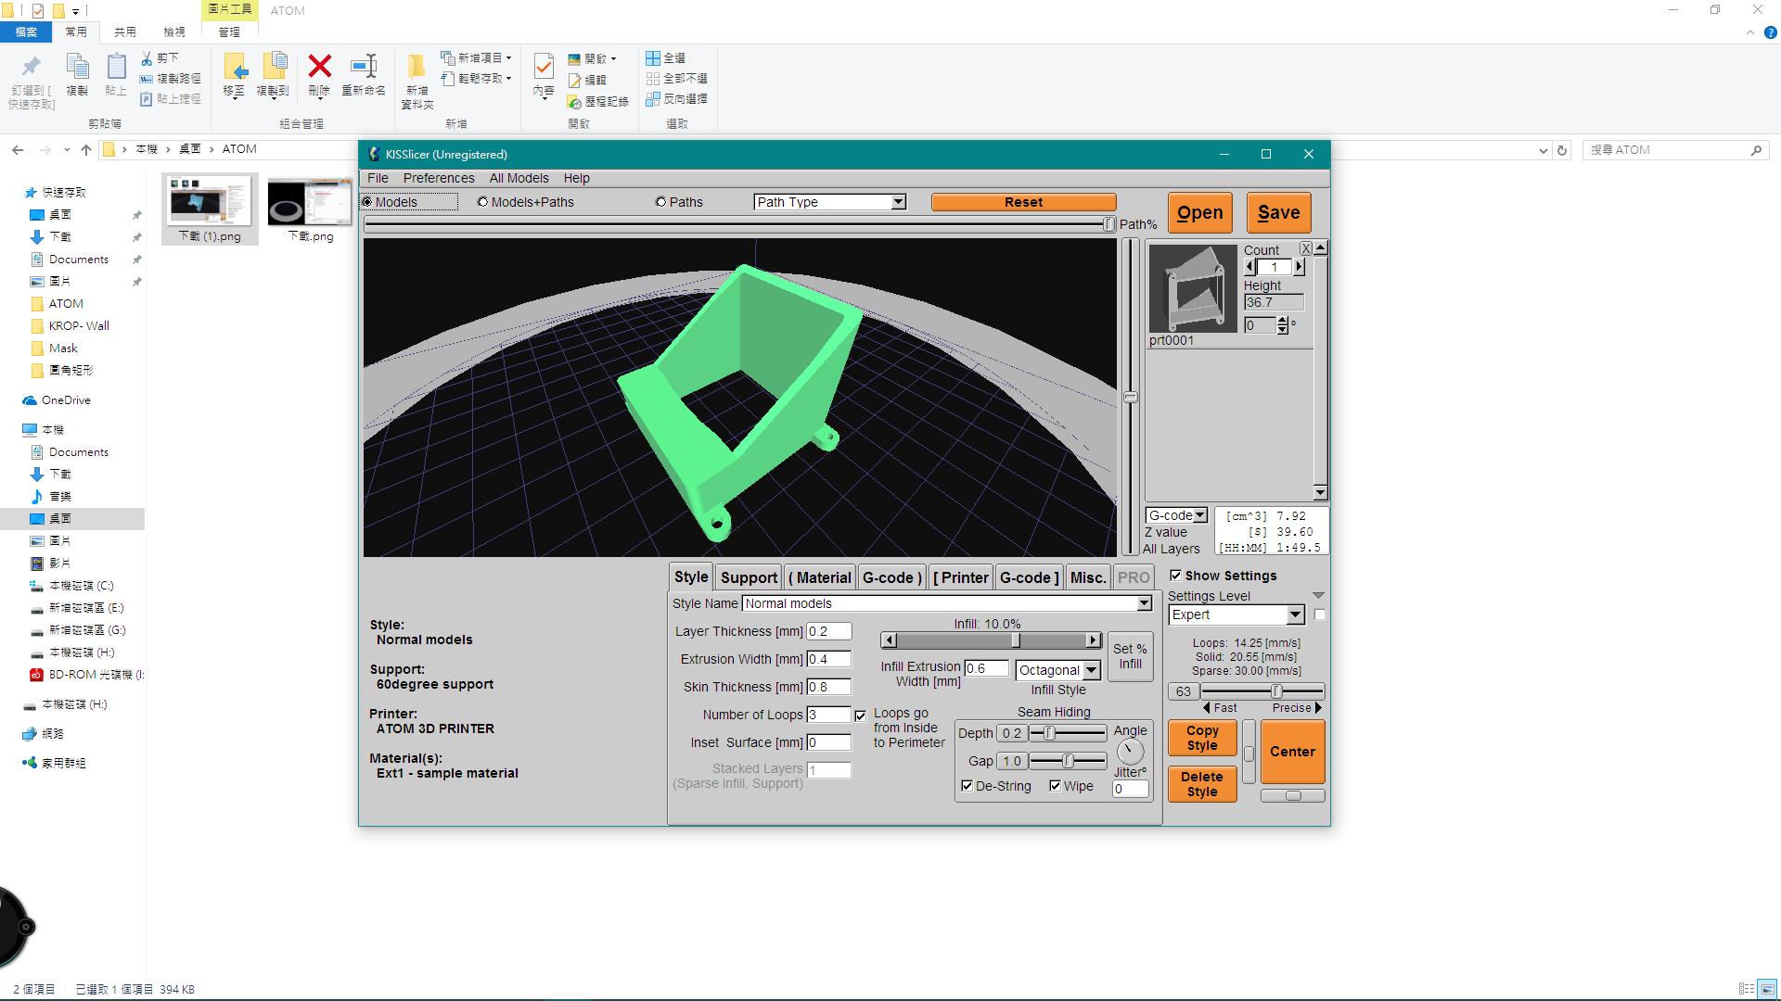Click the Move To icon in Explorer ribbon
Screen dimensions: 1781x1001
(234, 67)
